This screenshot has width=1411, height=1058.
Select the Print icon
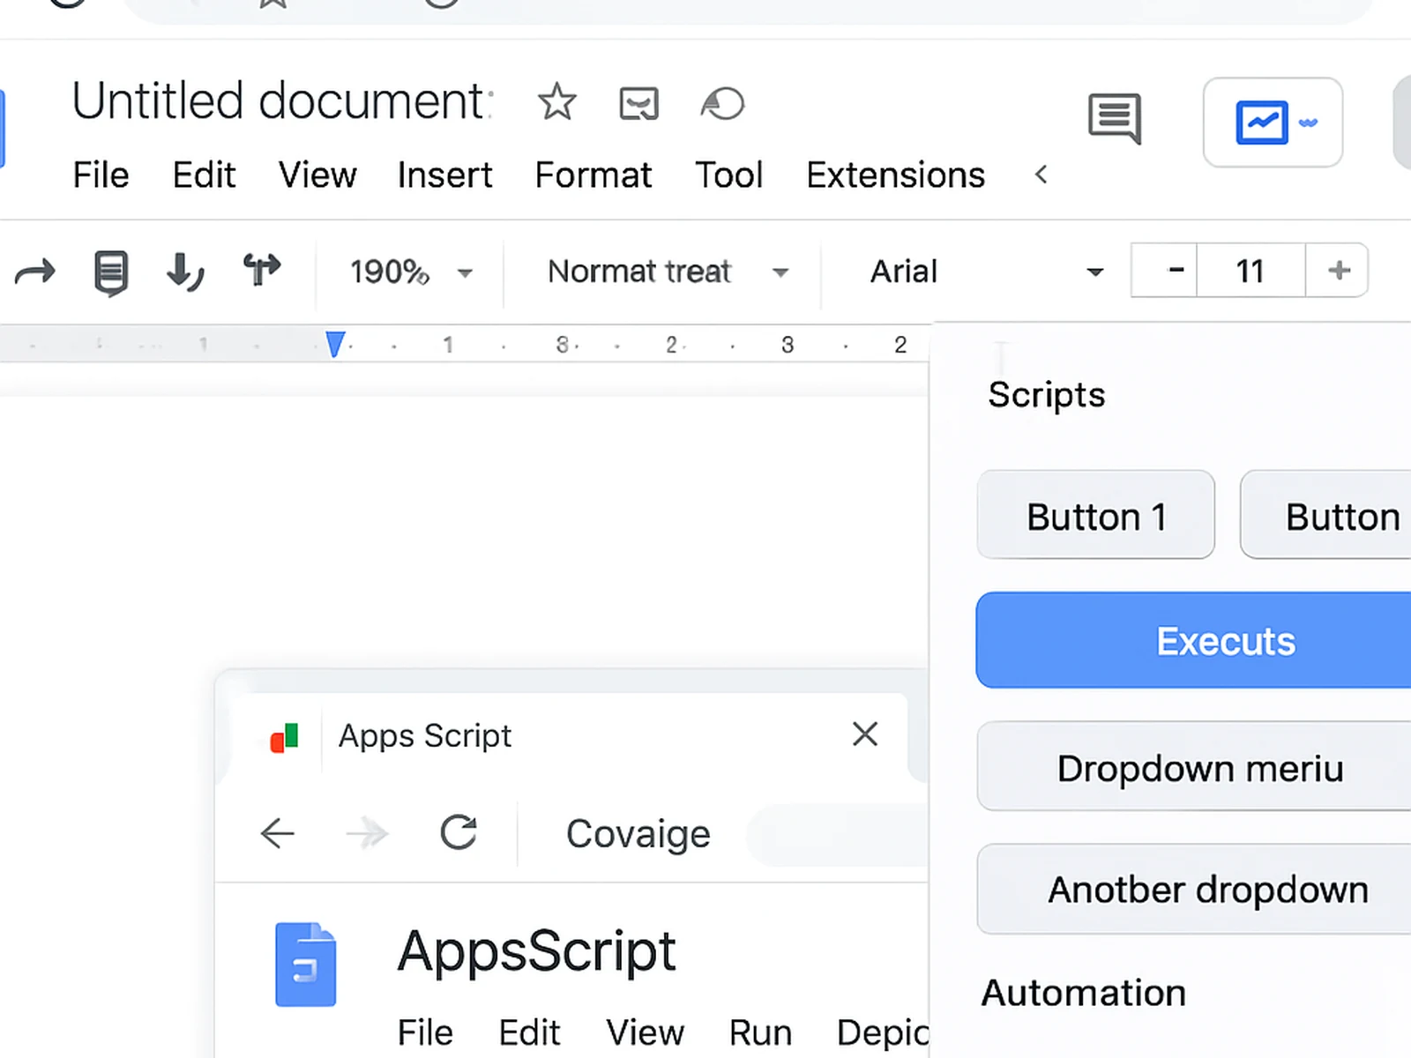(111, 272)
